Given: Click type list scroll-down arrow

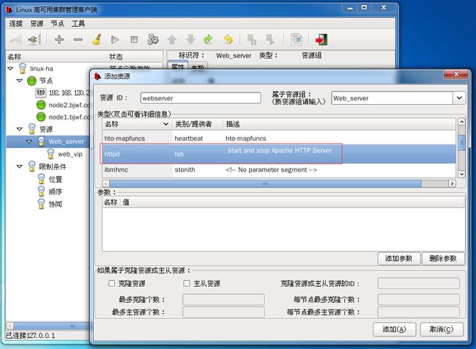Looking at the screenshot, I should click(x=461, y=174).
